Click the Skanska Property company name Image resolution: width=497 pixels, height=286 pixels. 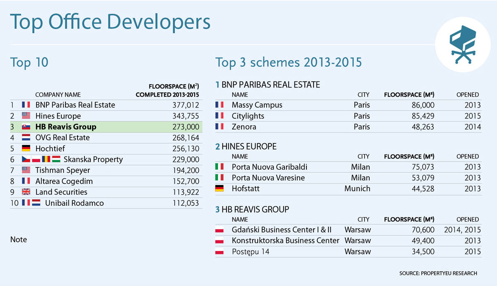(x=93, y=160)
